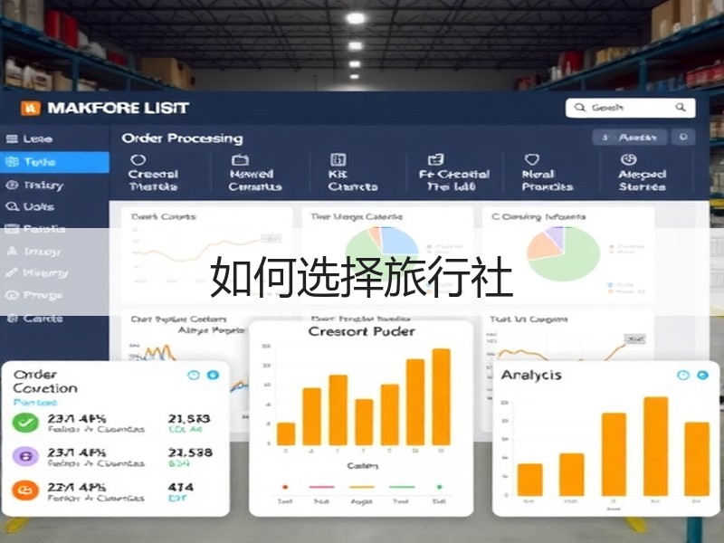Click the Ther Merge Catente chart title

356,216
